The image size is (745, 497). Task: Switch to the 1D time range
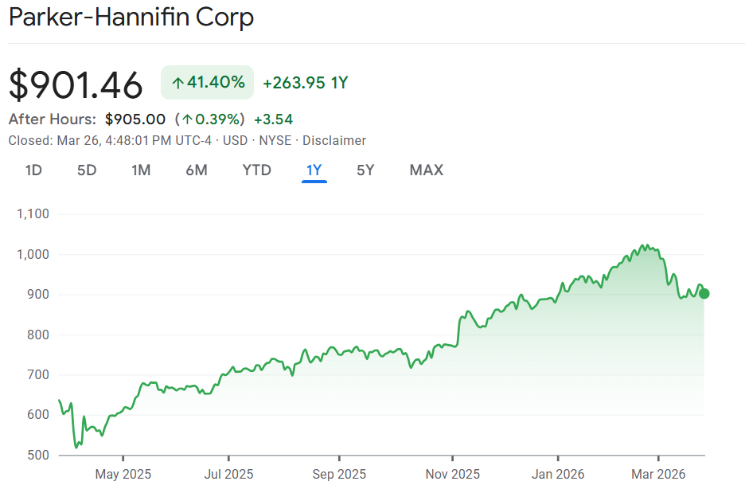click(33, 170)
